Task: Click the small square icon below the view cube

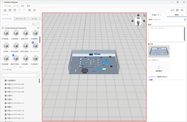Action: pos(145,26)
